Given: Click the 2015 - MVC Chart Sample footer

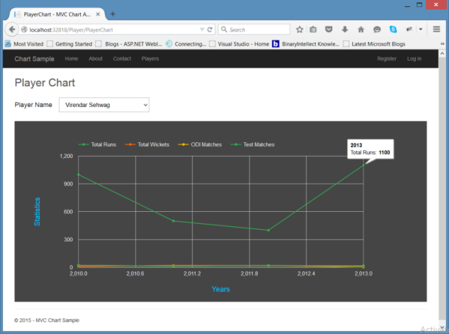Looking at the screenshot, I should tap(47, 320).
